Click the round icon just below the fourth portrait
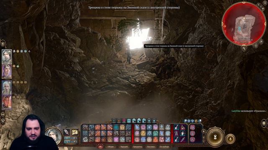268x150 pixels. (3, 115)
